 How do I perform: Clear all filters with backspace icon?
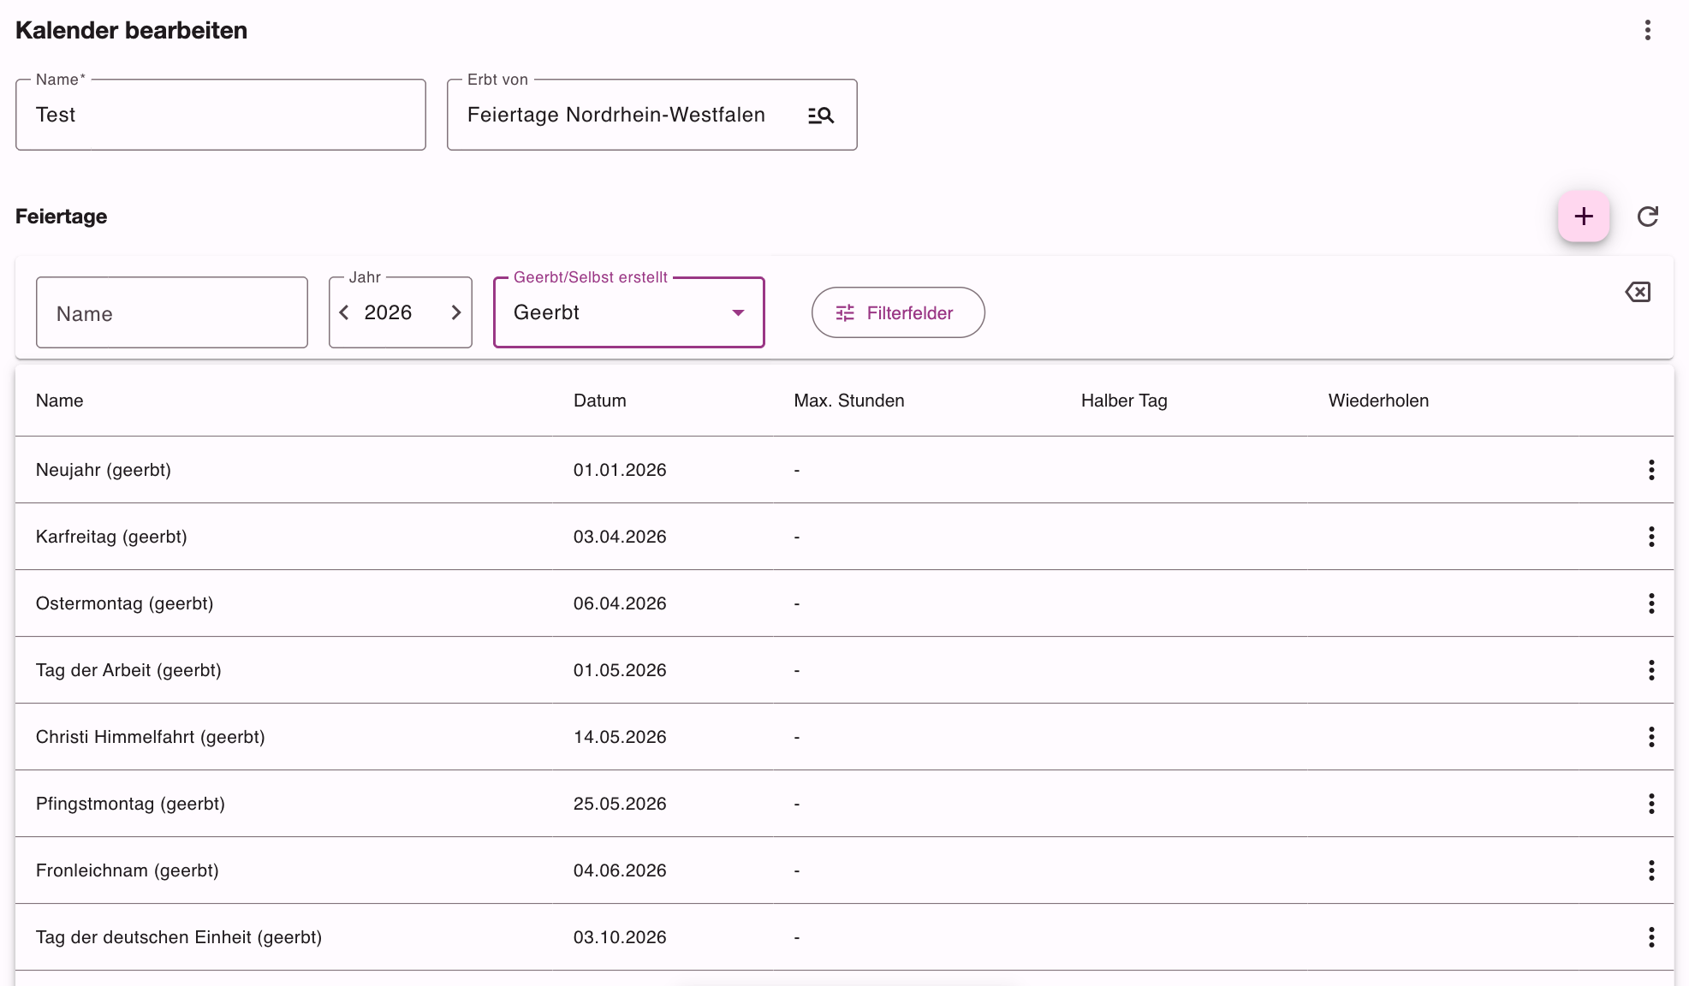pos(1638,293)
